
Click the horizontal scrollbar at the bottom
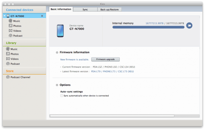pos(112,116)
